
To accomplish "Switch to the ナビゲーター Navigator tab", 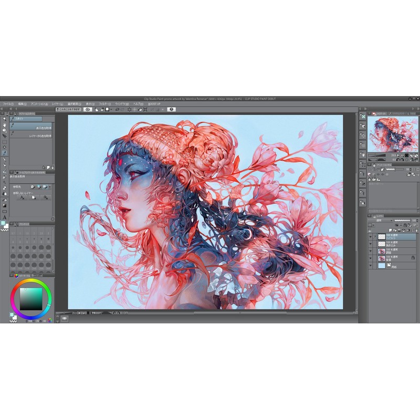I will 378,113.
